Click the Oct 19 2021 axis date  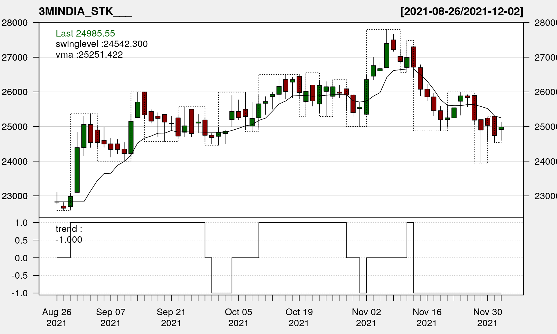299,317
